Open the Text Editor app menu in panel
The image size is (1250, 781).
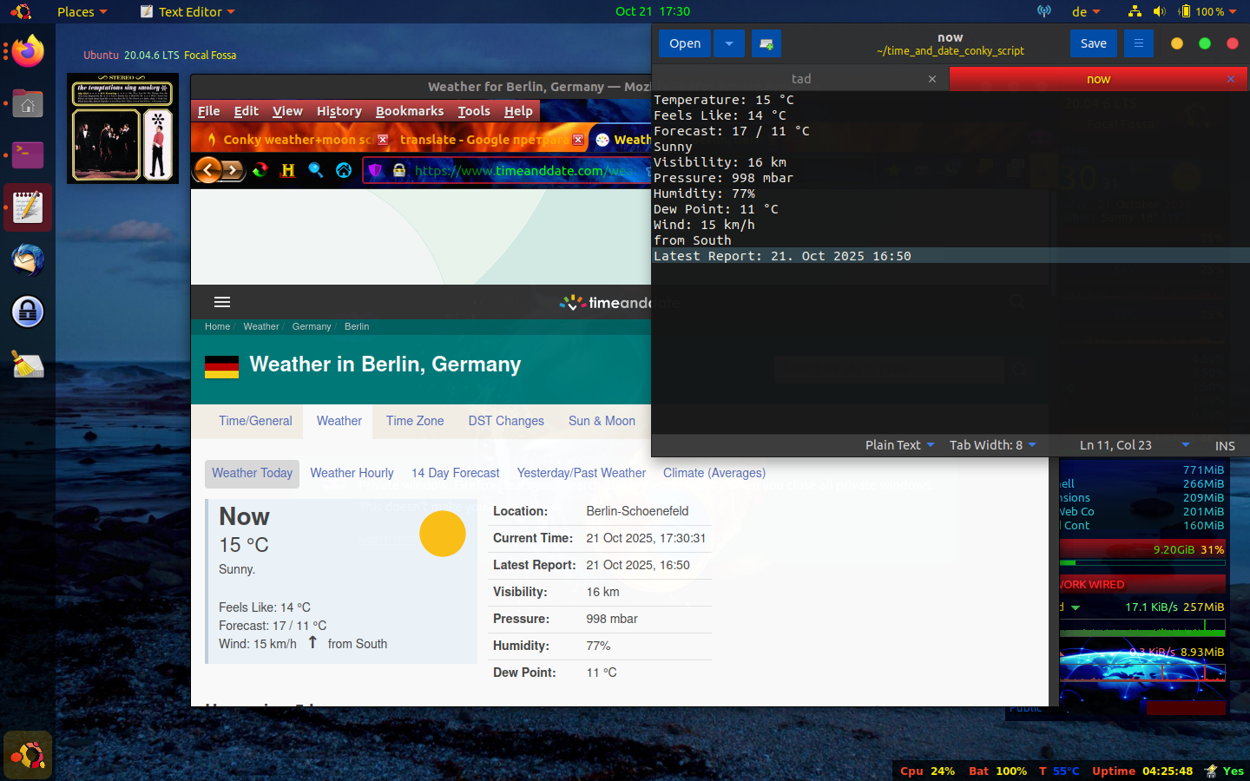(187, 11)
